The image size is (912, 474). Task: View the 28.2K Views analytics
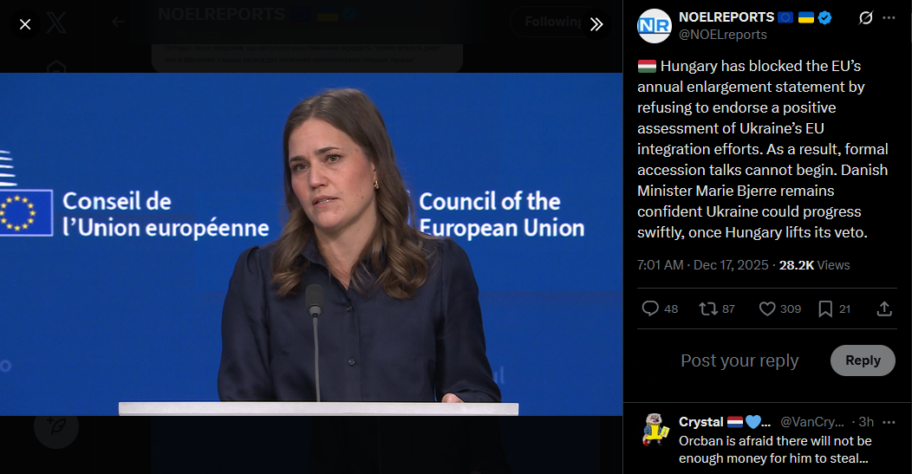(814, 265)
